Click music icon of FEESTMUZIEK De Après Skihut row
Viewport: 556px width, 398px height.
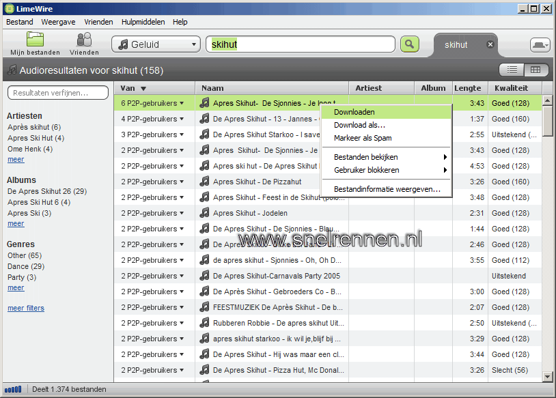point(204,307)
